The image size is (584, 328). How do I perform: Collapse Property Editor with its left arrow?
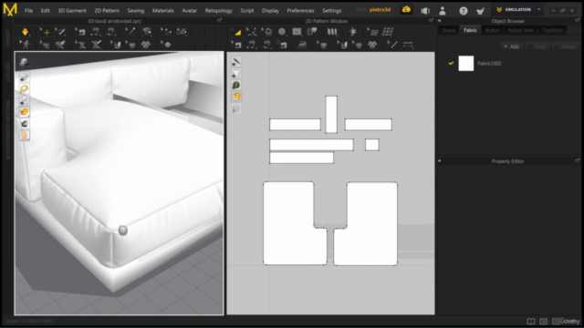point(440,161)
